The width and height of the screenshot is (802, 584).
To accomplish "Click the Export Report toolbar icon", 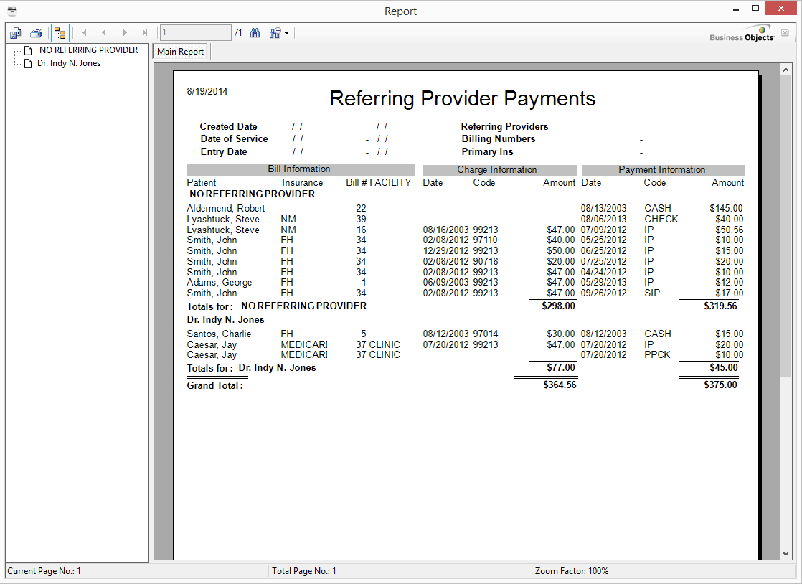I will (15, 33).
